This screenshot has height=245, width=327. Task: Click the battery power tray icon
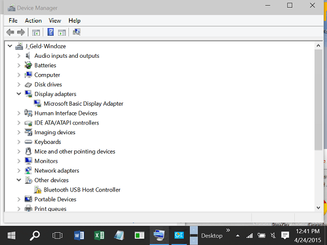coord(261,235)
